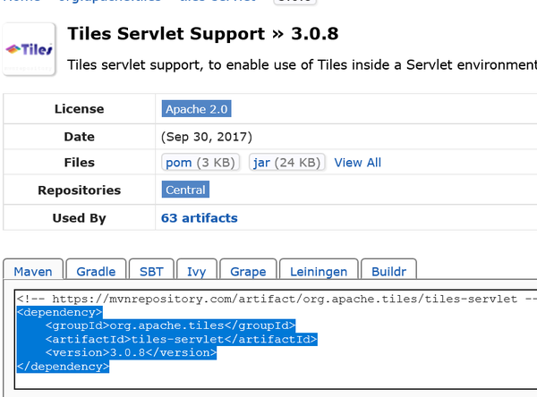
Task: Click the 'License' row label
Action: (x=79, y=109)
